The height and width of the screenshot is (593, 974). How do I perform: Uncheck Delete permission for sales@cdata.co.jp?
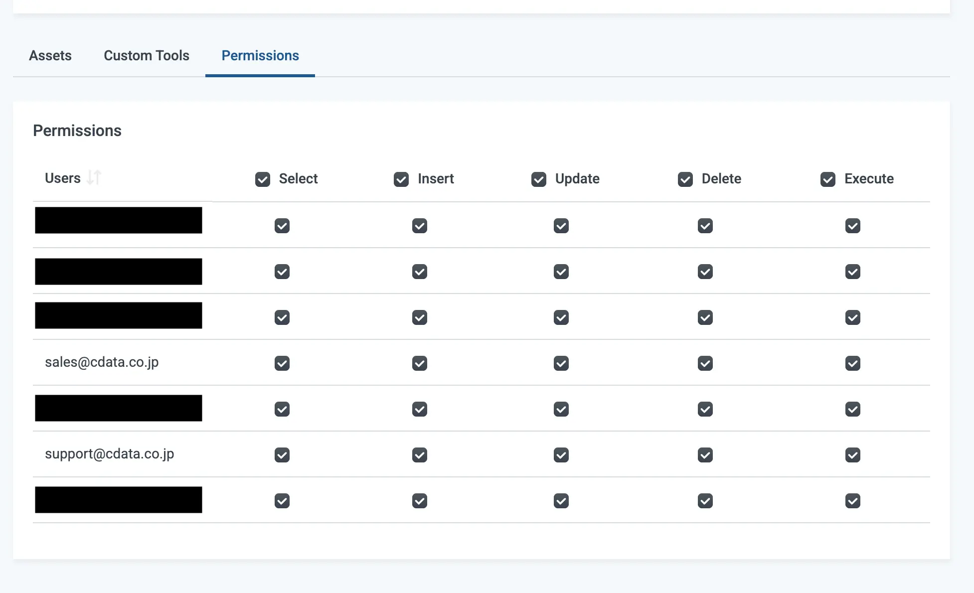(x=705, y=363)
